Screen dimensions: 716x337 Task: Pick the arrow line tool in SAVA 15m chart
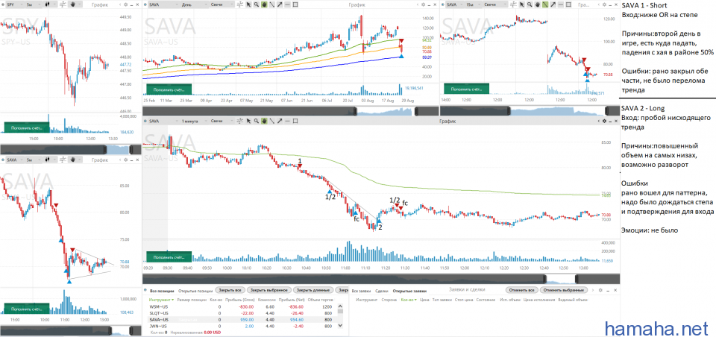click(553, 4)
